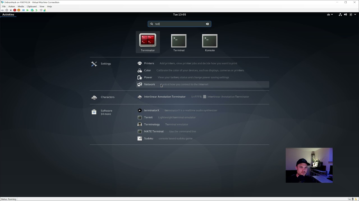Open the Characters search provider
This screenshot has width=359, height=201.
(103, 97)
